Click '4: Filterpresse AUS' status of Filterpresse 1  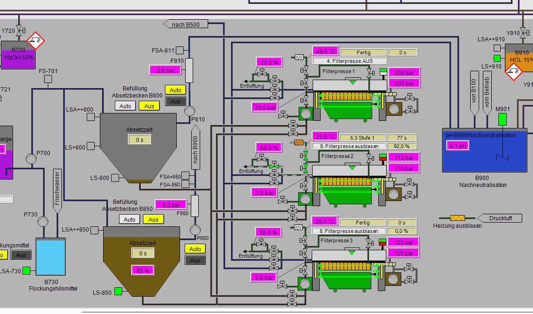(x=349, y=61)
